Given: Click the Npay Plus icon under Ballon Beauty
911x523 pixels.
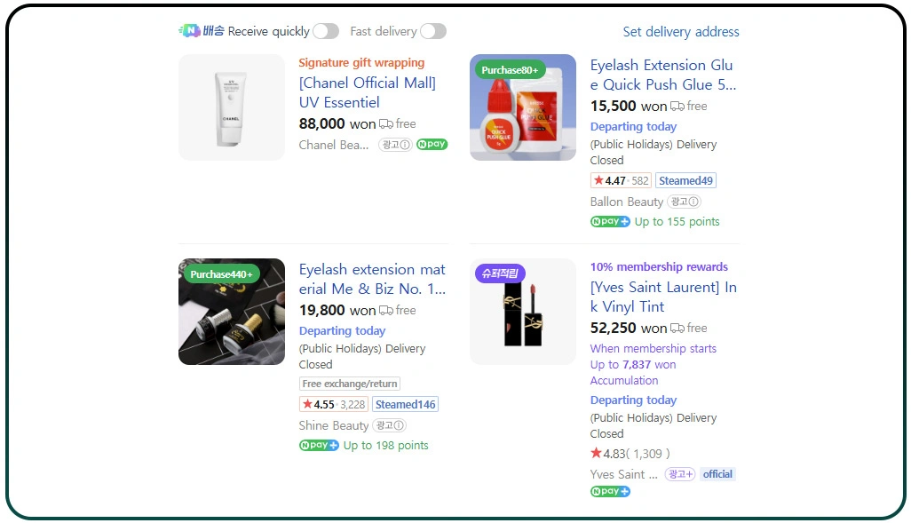Looking at the screenshot, I should [x=610, y=221].
